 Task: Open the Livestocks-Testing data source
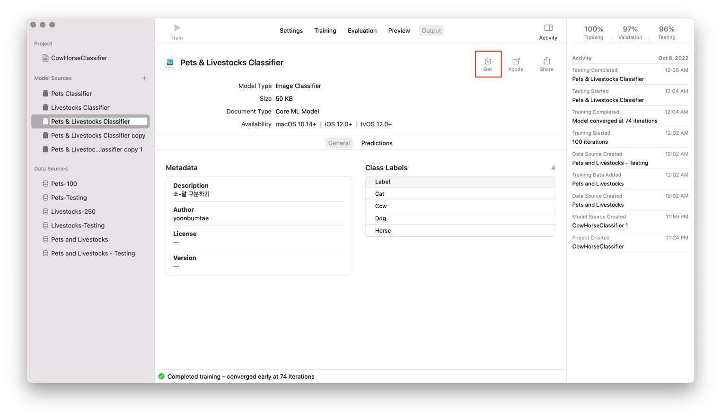(x=78, y=226)
